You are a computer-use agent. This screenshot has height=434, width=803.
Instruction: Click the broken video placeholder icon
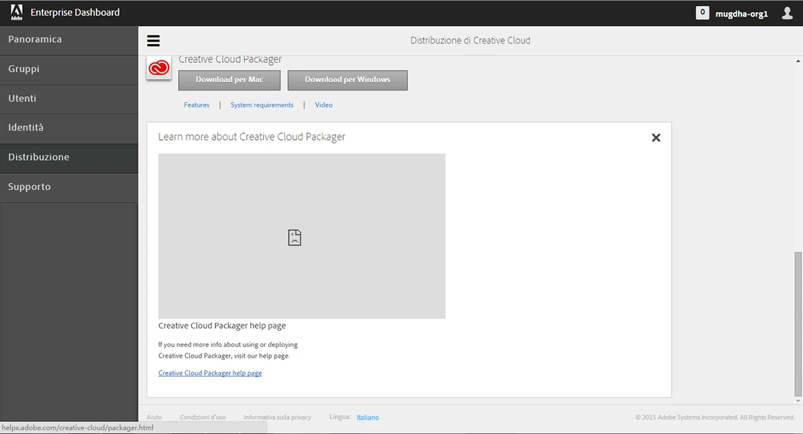294,237
